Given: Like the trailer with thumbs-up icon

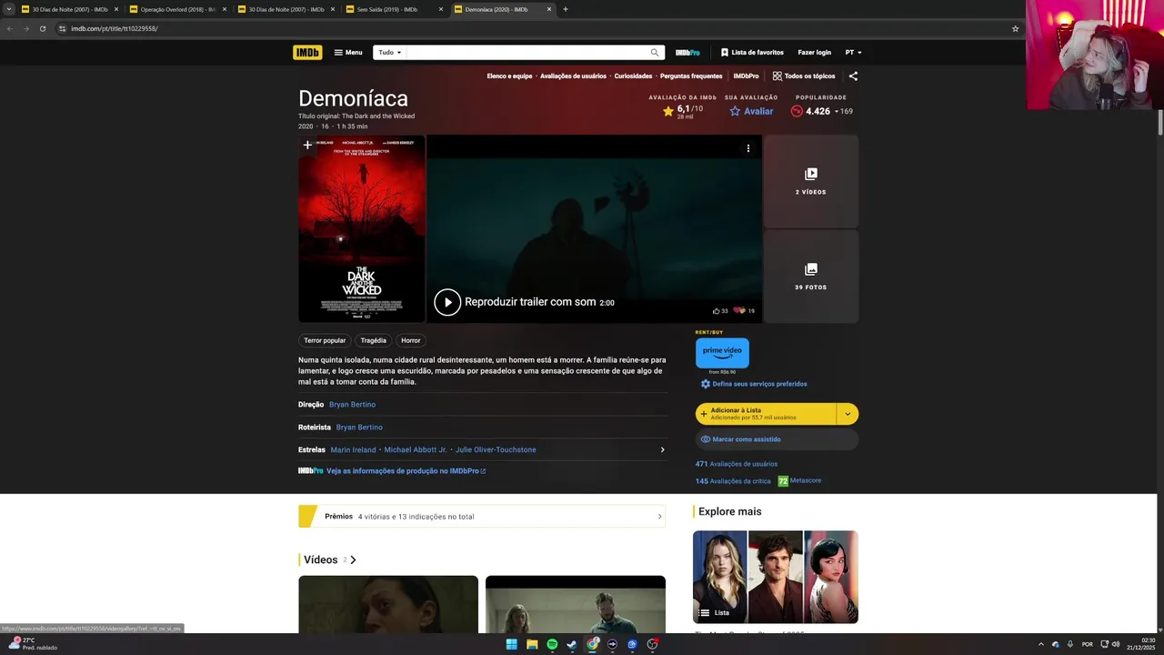Looking at the screenshot, I should click(717, 311).
